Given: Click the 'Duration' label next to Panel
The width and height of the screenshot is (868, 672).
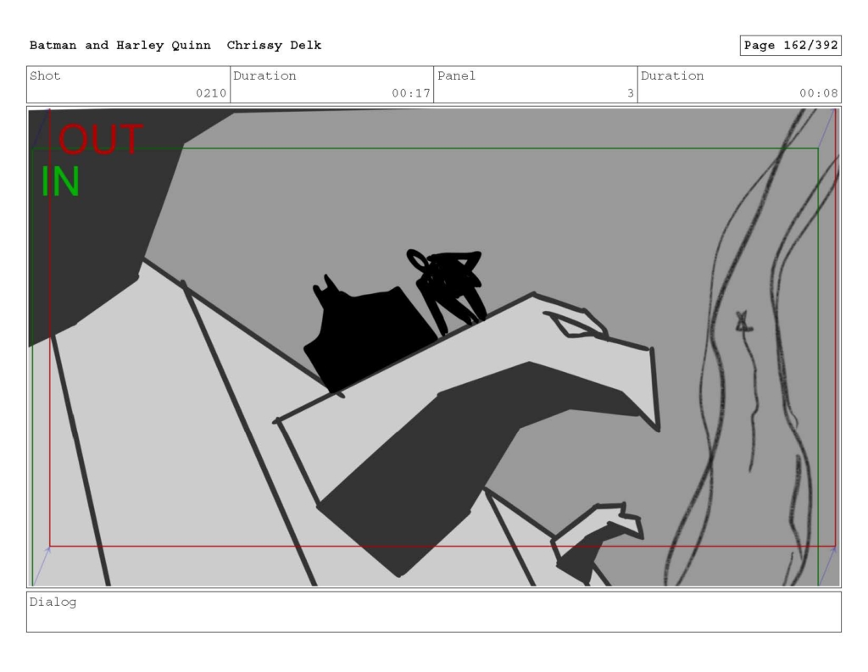Looking at the screenshot, I should coord(672,75).
